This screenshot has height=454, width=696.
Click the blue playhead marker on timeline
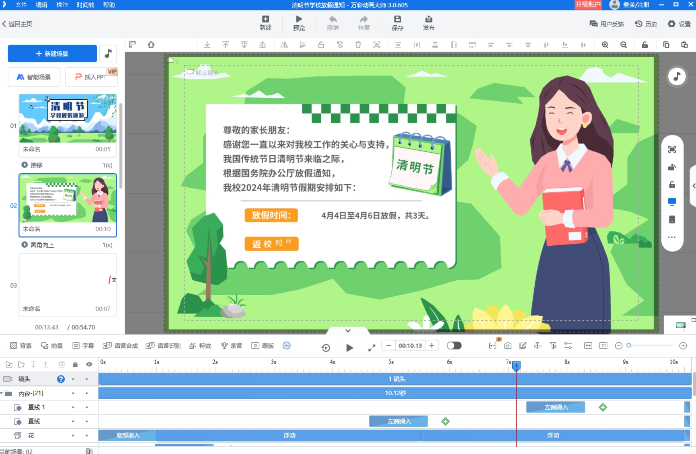(x=516, y=366)
